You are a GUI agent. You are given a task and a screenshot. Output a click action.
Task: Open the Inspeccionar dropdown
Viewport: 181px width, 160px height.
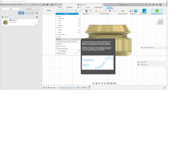click(123, 14)
